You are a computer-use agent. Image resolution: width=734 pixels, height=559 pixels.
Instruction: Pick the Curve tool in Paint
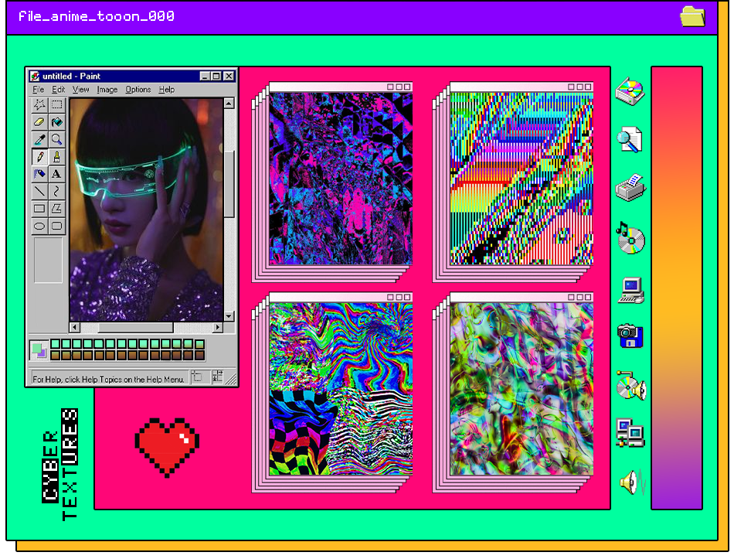(x=56, y=191)
